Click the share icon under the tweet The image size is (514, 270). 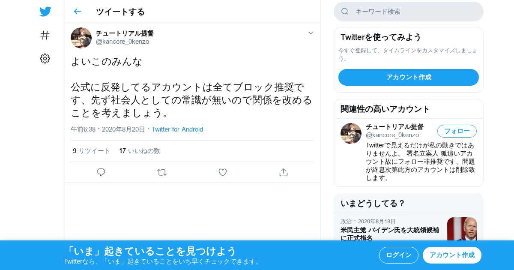pyautogui.click(x=283, y=172)
